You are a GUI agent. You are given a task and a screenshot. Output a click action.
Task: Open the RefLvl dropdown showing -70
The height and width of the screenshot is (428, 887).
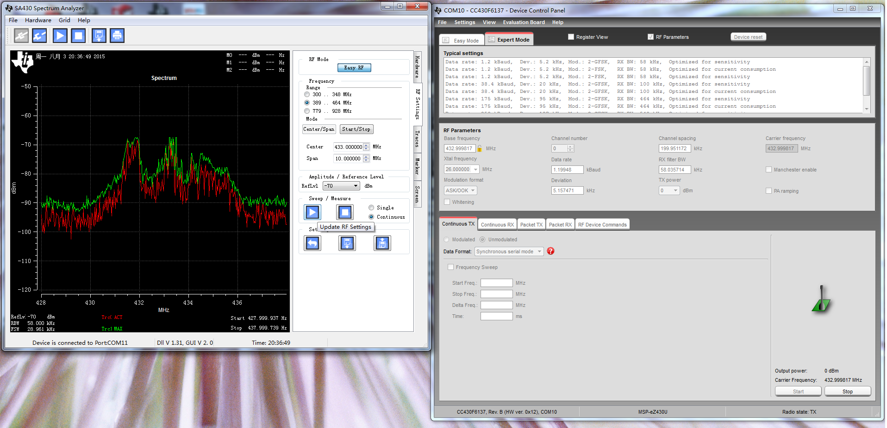342,186
